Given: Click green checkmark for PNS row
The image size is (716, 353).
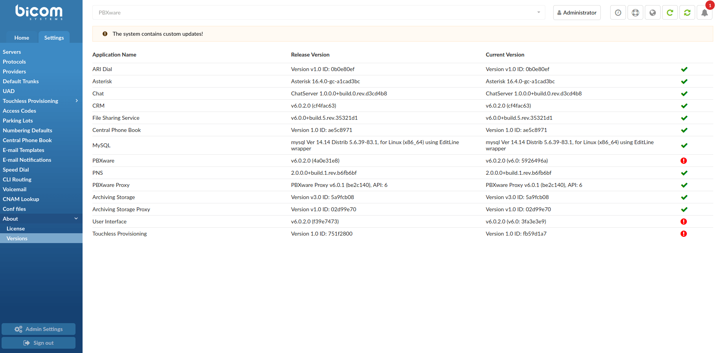Looking at the screenshot, I should click(x=684, y=173).
